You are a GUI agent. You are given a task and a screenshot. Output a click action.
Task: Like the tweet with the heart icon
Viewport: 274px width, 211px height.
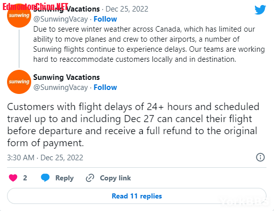13,178
